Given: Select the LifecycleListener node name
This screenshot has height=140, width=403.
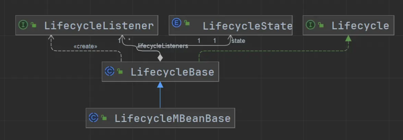Looking at the screenshot, I should pos(99,25).
